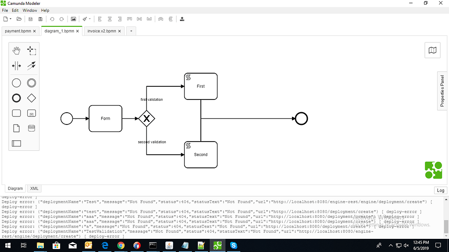Export diagram as image icon
This screenshot has height=252, width=449.
[73, 19]
